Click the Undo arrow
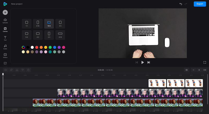The width and height of the screenshot is (209, 114). [x=181, y=4]
